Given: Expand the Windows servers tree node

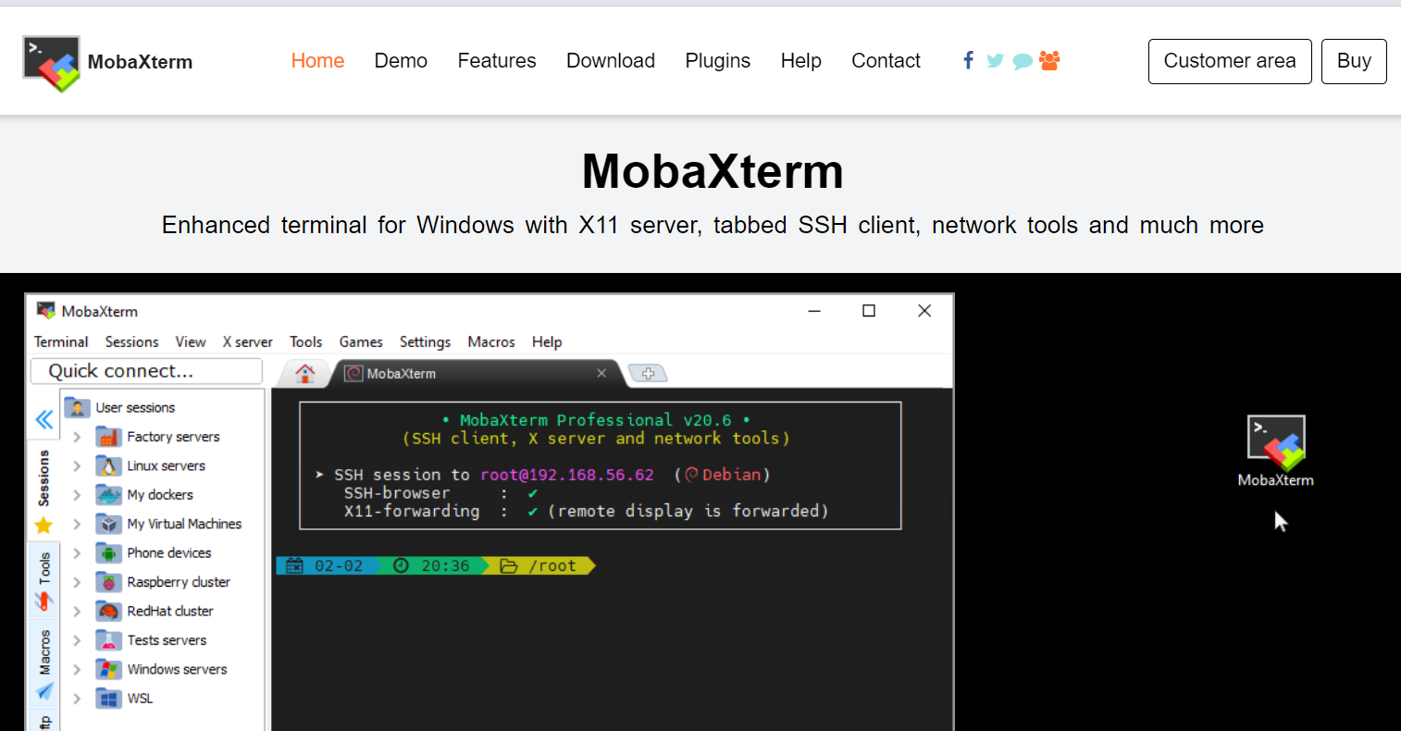Looking at the screenshot, I should coord(77,669).
